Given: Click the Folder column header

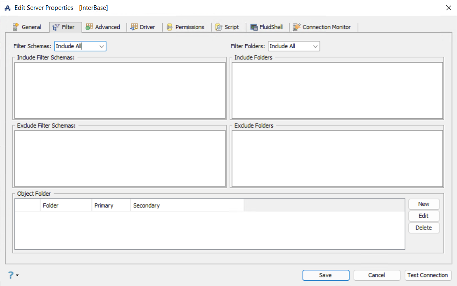Looking at the screenshot, I should 66,206.
